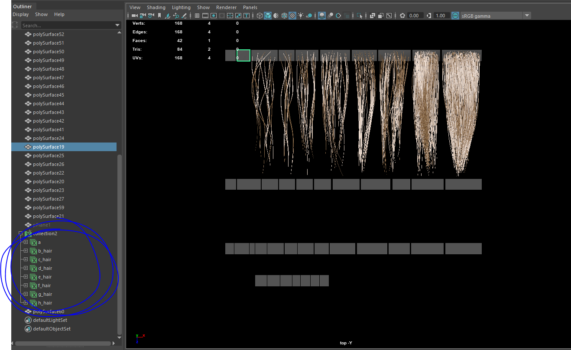Expand the f_hair node
Image resolution: width=571 pixels, height=350 pixels.
click(x=26, y=285)
